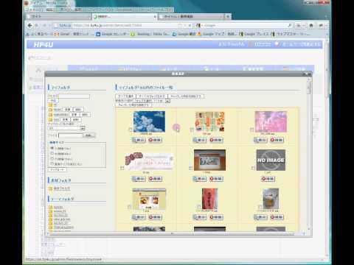Delete the website screenshot image
Viewport: 354px width, 265px height.
(x=155, y=217)
